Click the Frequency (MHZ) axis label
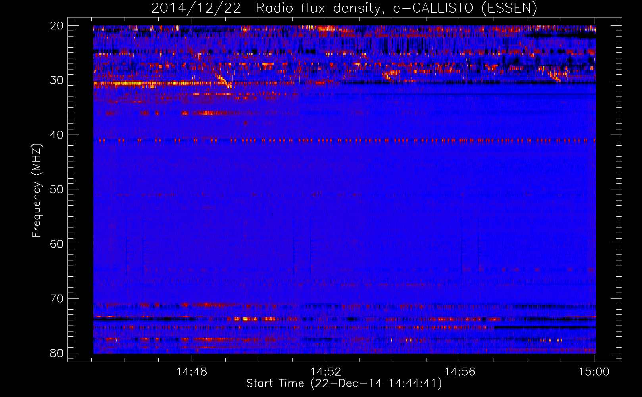Screen dimensions: 642x397 [x=37, y=191]
